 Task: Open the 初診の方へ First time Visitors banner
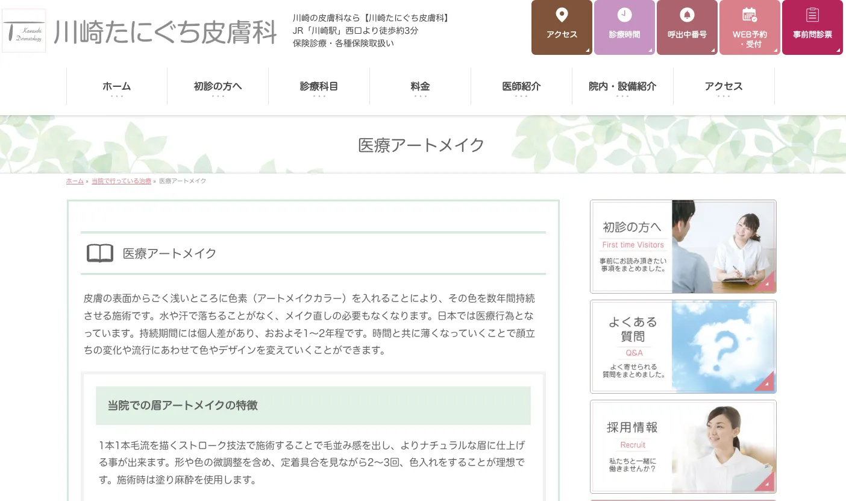point(683,247)
